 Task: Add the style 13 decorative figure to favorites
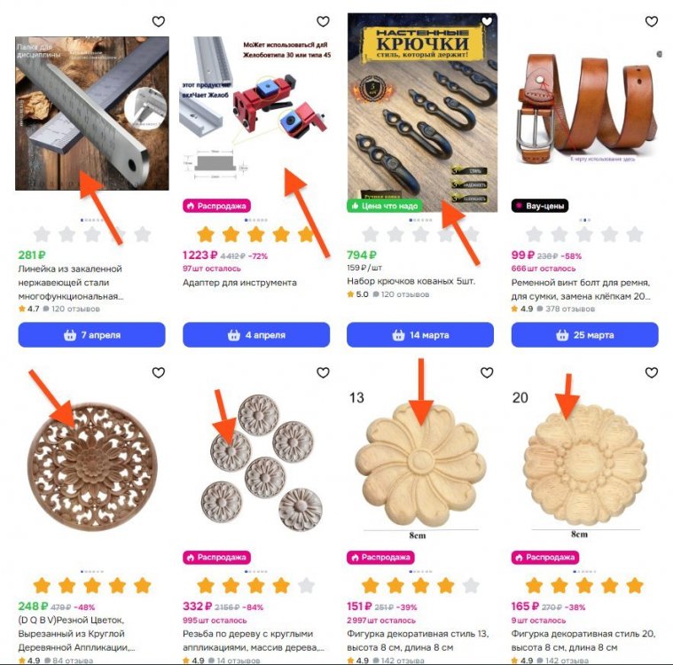tap(487, 372)
